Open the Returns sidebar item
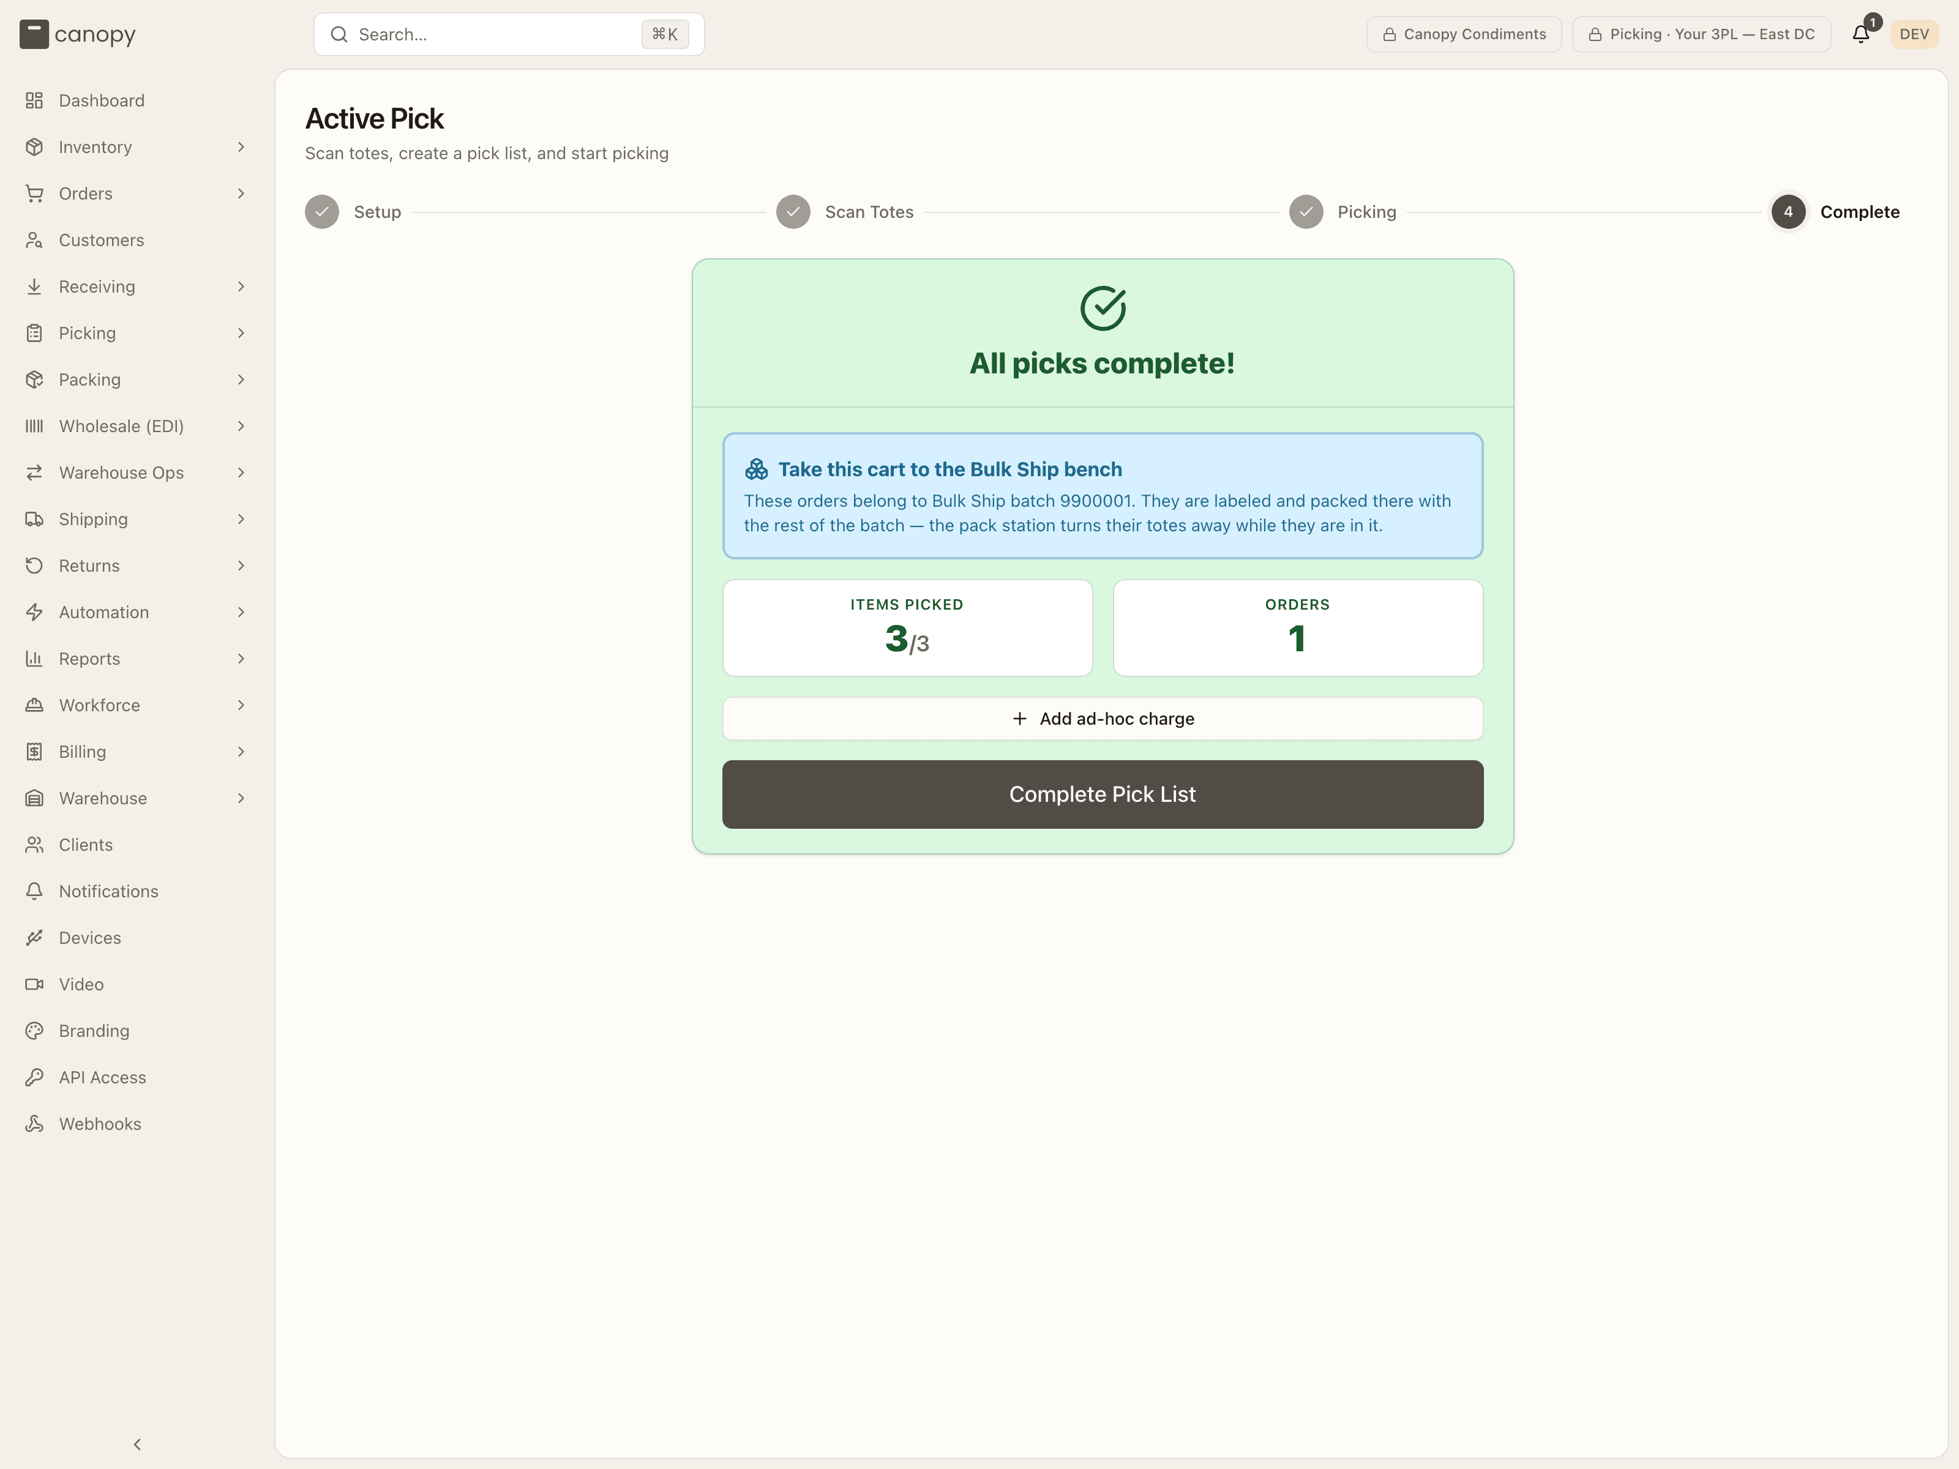The image size is (1959, 1469). [137, 566]
